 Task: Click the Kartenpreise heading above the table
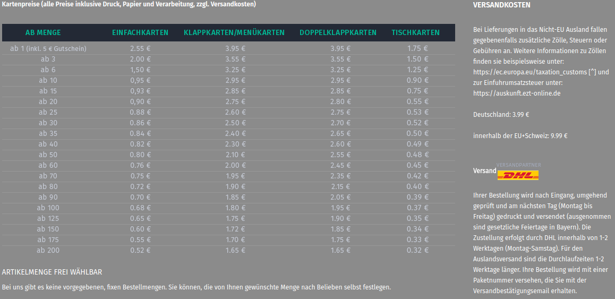129,4
